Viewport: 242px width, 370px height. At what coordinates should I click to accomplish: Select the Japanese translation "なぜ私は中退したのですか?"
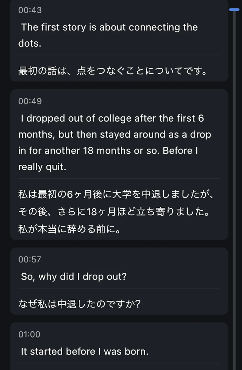(80, 303)
